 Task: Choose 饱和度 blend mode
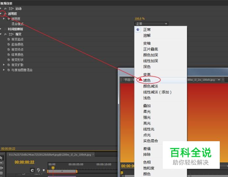(x=149, y=168)
